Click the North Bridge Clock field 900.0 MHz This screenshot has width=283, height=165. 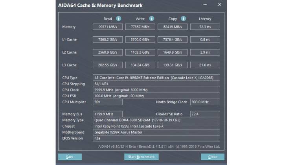pos(205,102)
